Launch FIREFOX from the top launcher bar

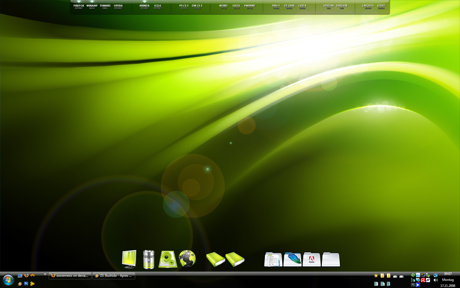pos(79,7)
